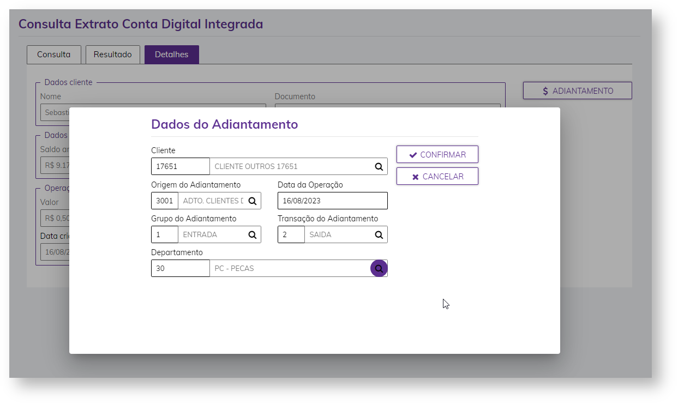Click the 'Dados do Adiantamento' dialog title
Screen dimensions: 678x404
coord(225,124)
